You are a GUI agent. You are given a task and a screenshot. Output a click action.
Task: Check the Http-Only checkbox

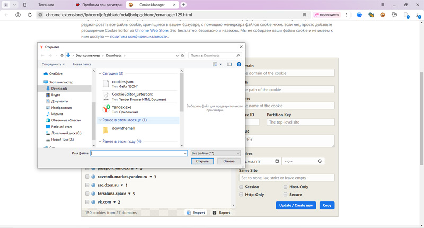pos(242,195)
